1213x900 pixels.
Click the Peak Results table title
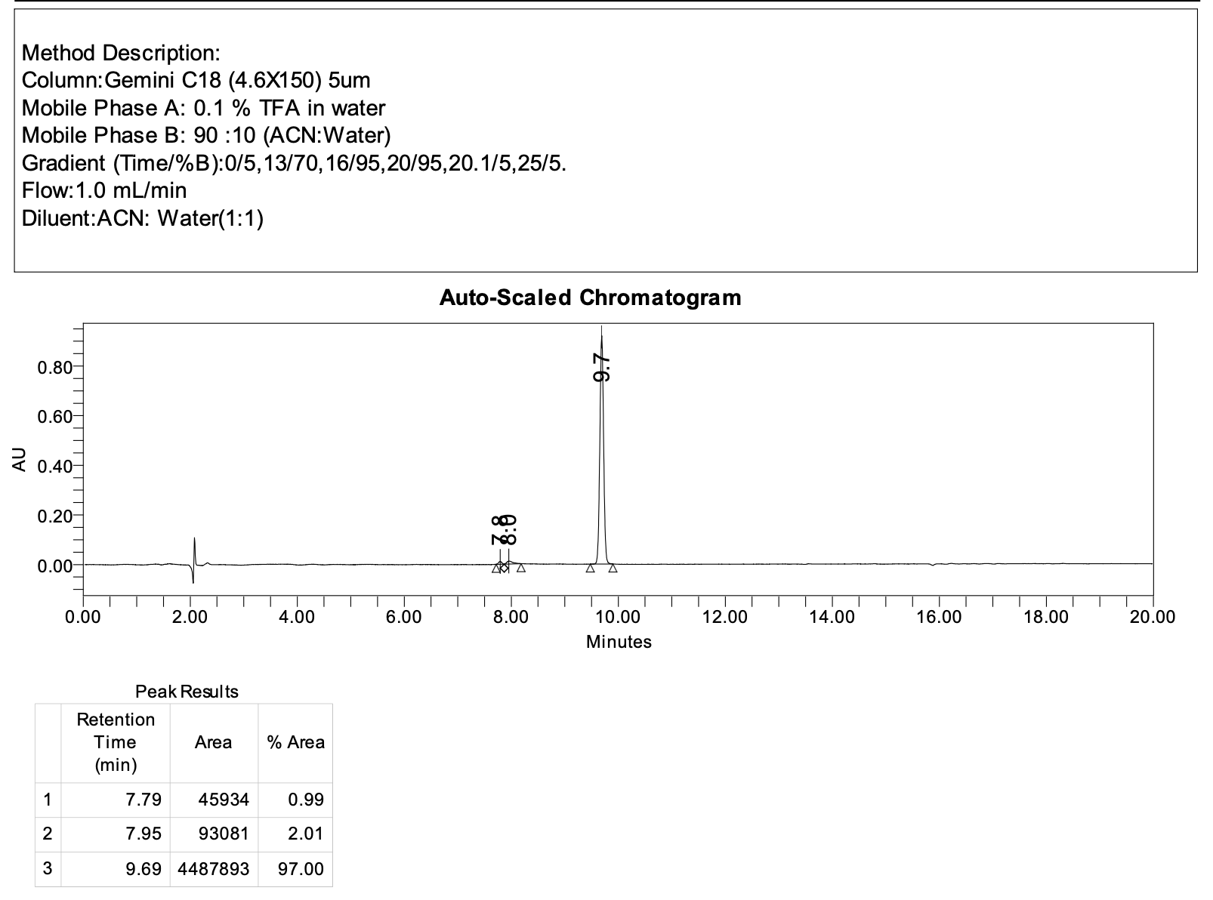(x=187, y=692)
